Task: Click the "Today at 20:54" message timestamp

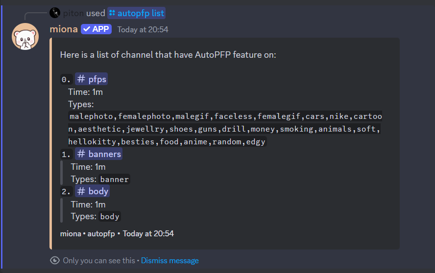Action: tap(143, 30)
